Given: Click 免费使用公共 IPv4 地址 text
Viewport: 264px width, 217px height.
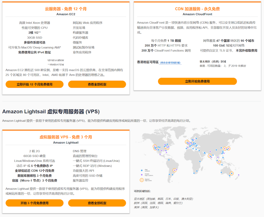Looking at the screenshot, I should tap(35, 52).
